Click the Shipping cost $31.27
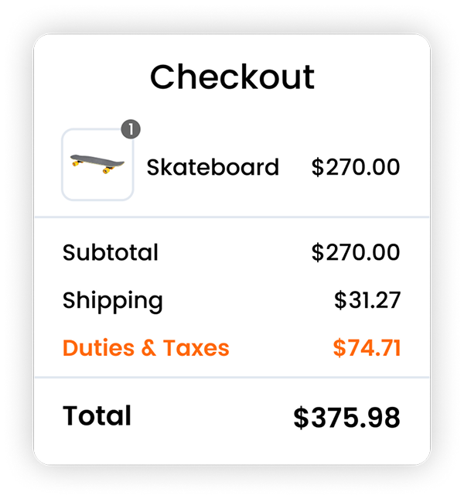Image resolution: width=464 pixels, height=499 pixels. [367, 300]
